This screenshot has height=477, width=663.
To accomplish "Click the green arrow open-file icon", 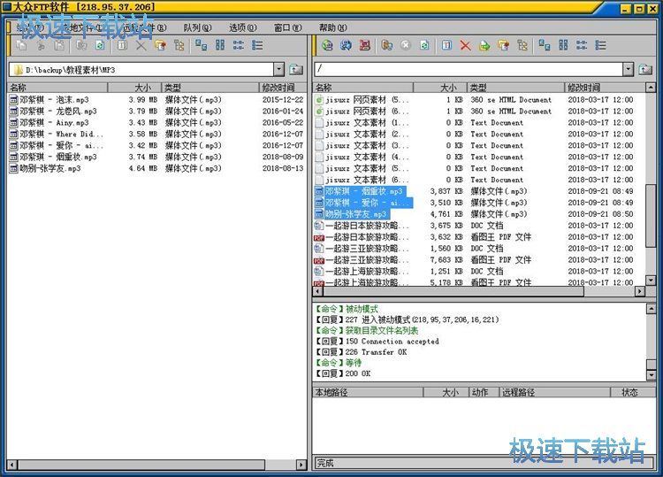I will point(484,45).
